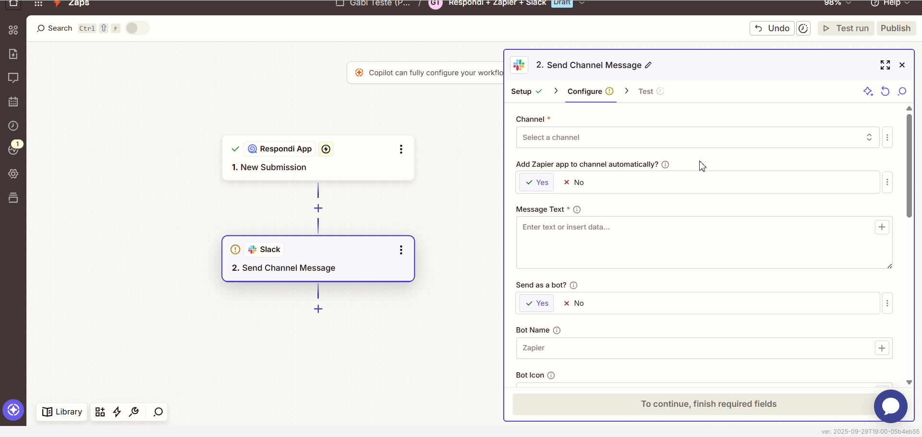
Task: Click the Copilot can fully configure banner
Action: pyautogui.click(x=425, y=73)
